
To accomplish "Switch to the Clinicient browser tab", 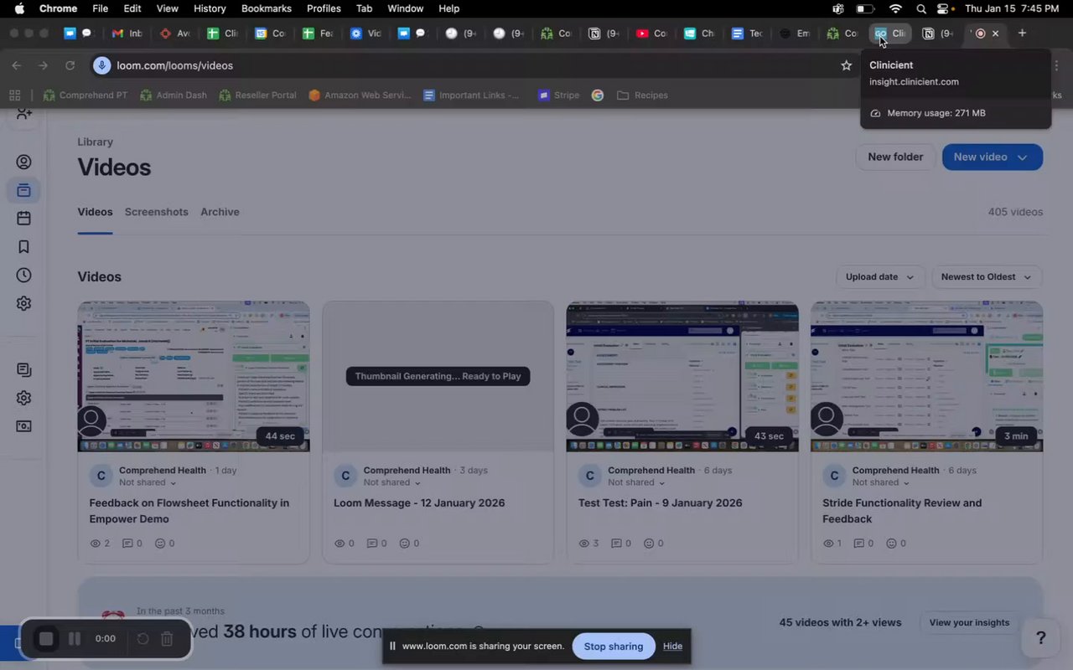I will (889, 33).
